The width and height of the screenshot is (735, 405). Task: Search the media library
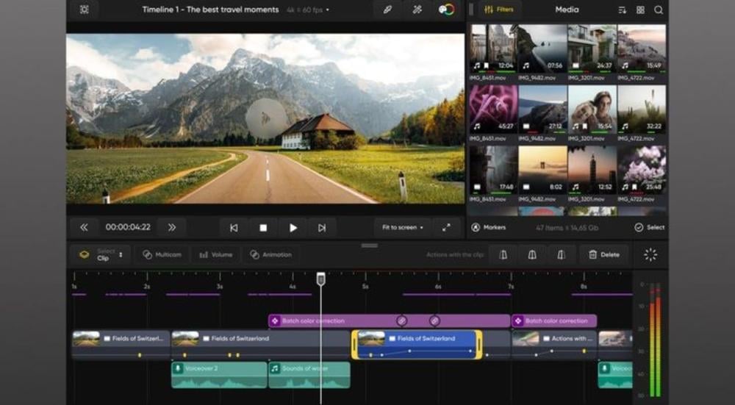coord(659,10)
